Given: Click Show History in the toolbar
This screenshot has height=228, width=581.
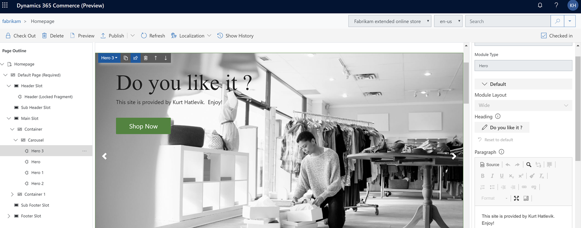Looking at the screenshot, I should [x=235, y=36].
